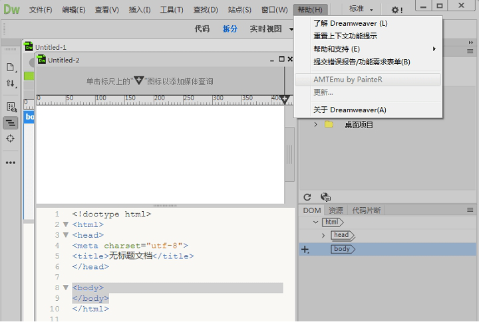This screenshot has height=334, width=479.
Task: Click the 无标题文档 title text in code
Action: pos(131,256)
